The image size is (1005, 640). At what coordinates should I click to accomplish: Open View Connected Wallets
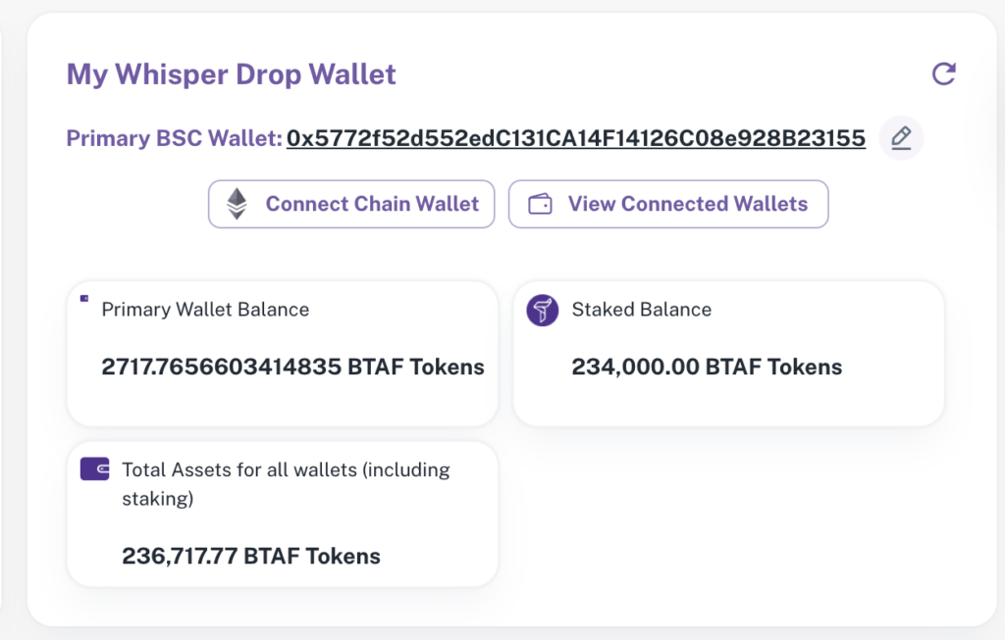[x=668, y=204]
